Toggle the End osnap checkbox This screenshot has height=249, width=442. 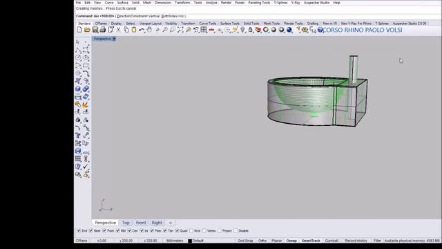(x=79, y=230)
